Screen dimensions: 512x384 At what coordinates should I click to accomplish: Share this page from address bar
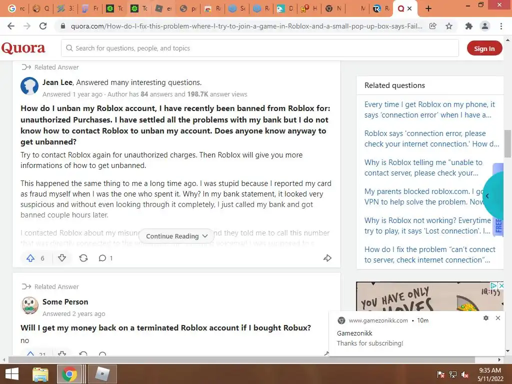[432, 26]
